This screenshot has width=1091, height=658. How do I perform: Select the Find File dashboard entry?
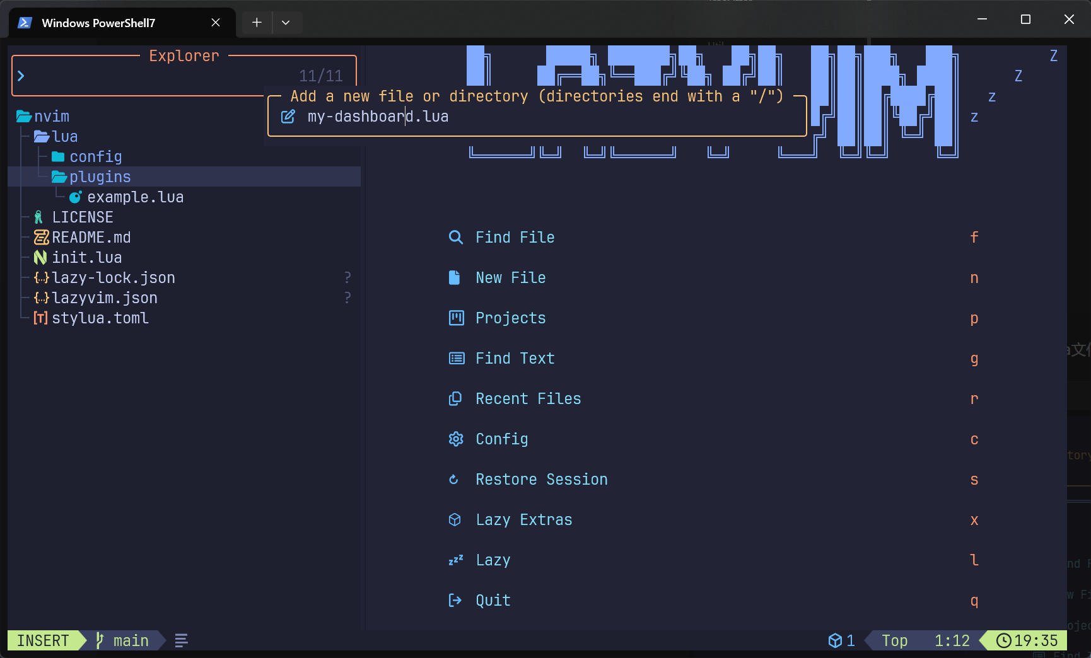click(713, 238)
